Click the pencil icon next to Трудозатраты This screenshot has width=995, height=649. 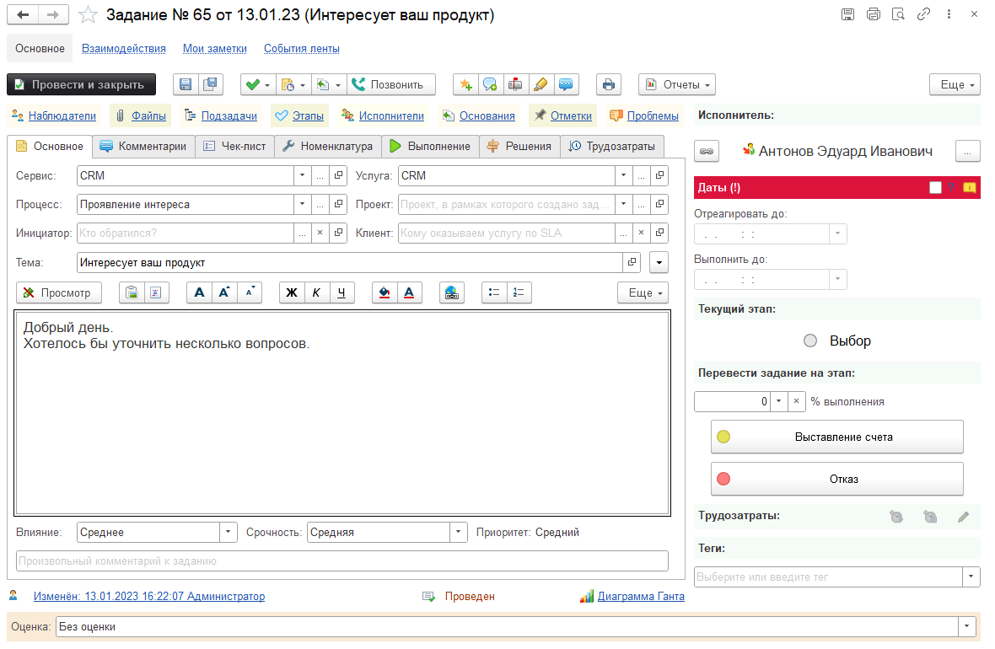click(x=963, y=516)
